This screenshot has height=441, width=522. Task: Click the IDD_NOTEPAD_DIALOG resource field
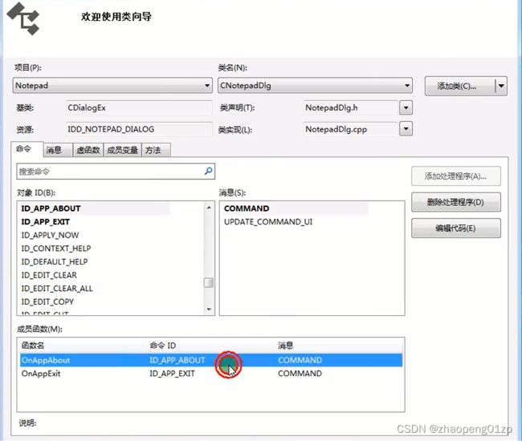pyautogui.click(x=139, y=129)
